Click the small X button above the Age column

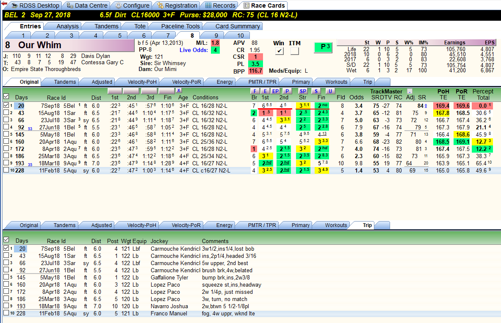179,90
